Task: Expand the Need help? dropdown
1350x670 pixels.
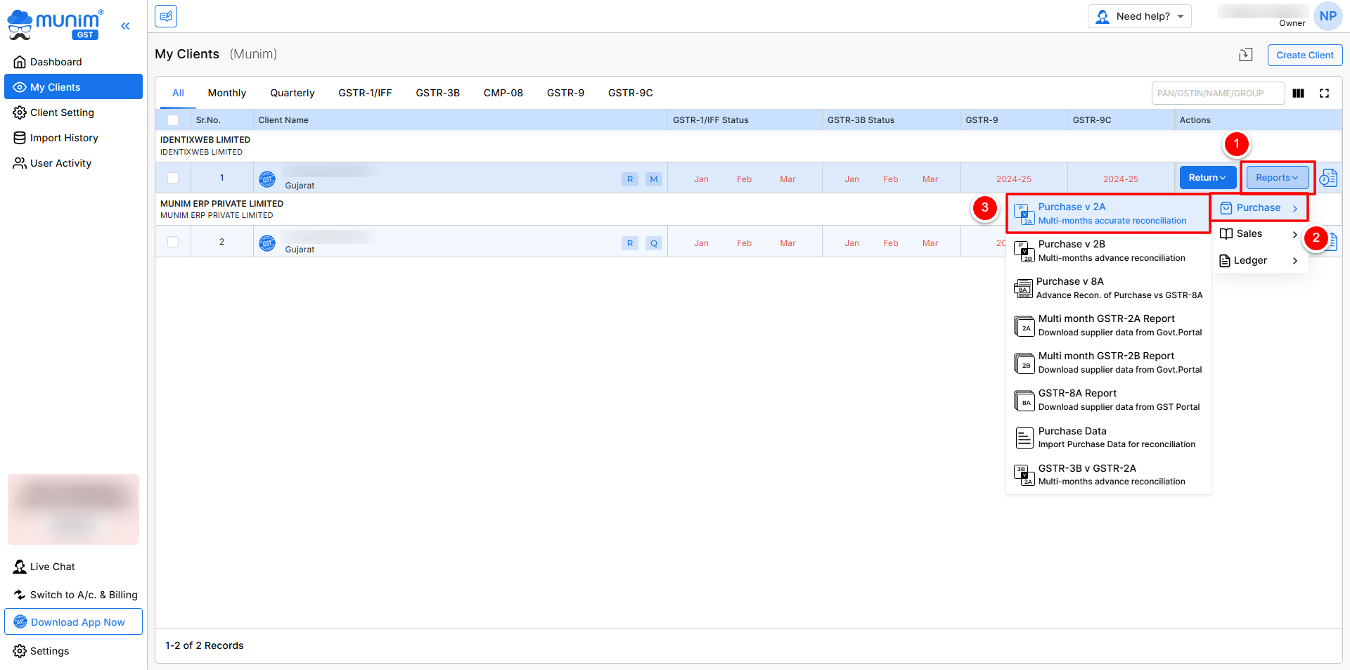Action: pyautogui.click(x=1139, y=16)
